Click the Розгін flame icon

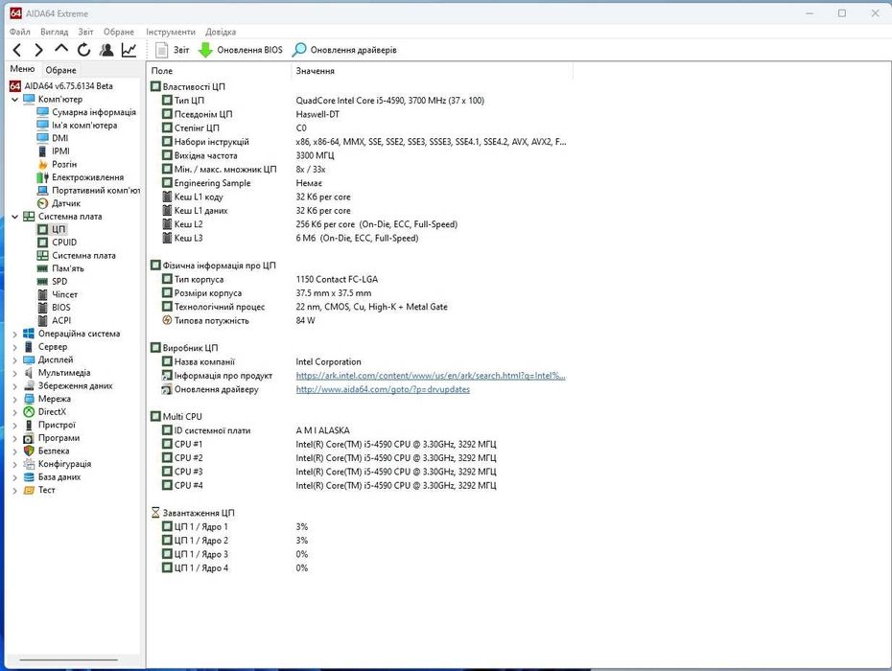click(42, 164)
